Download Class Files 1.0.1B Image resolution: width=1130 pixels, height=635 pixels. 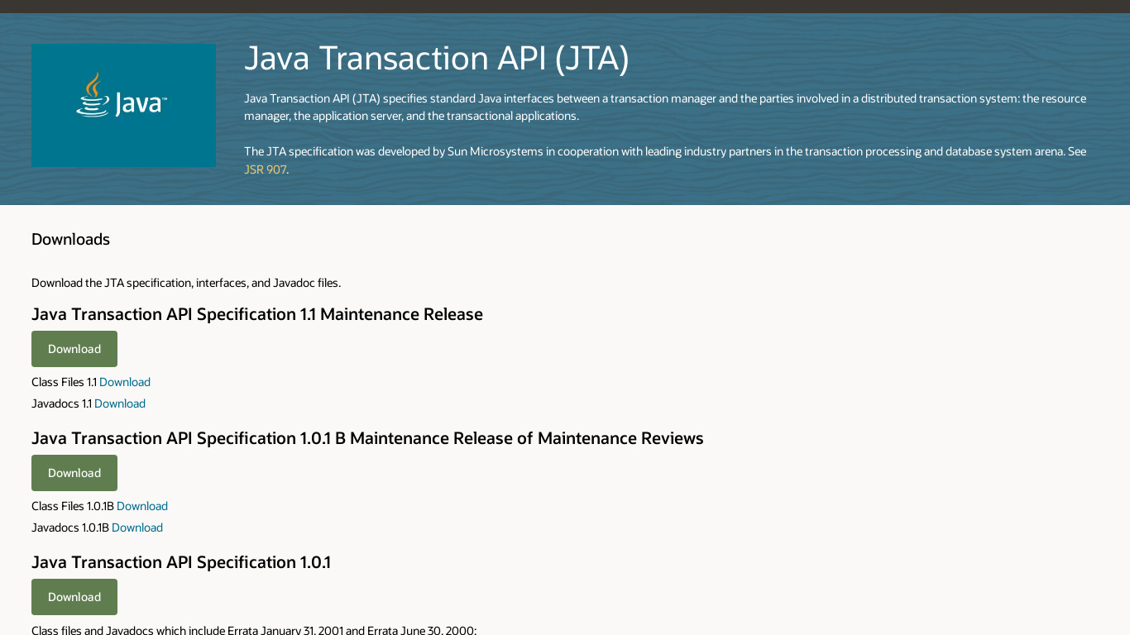coord(142,506)
